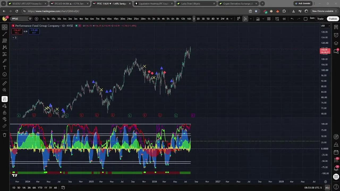
Task: Open the more time intervals dropdown
Action: [x=231, y=19]
